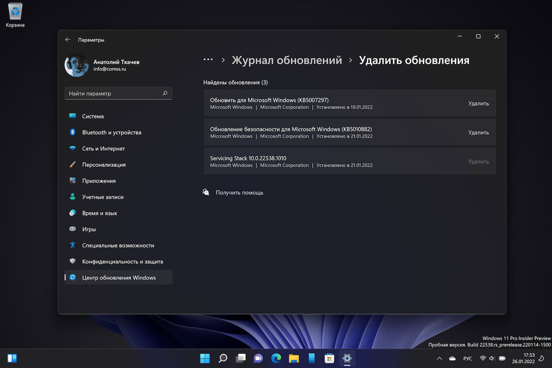Click the OneDrive cloud tray icon
Screen dimensions: 552x368
click(x=453, y=358)
